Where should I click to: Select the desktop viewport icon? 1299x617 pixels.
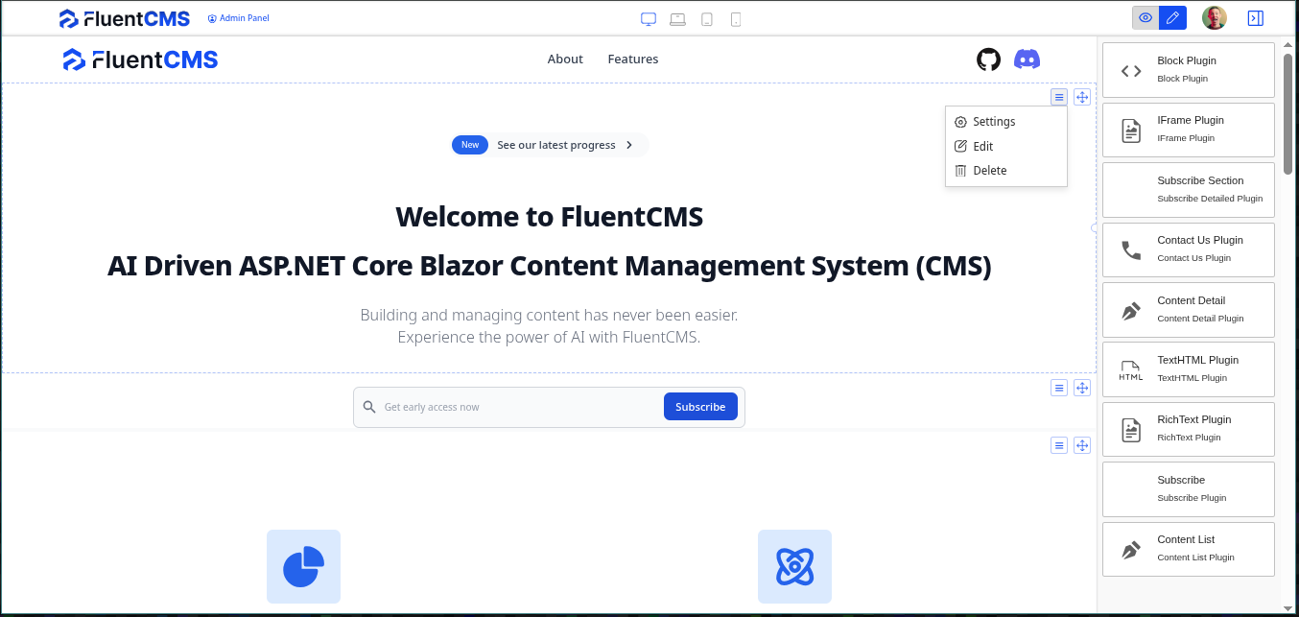649,18
